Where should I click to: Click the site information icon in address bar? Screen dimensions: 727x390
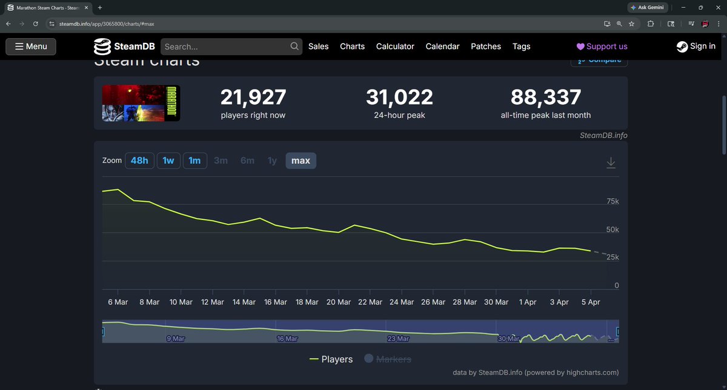click(x=52, y=24)
